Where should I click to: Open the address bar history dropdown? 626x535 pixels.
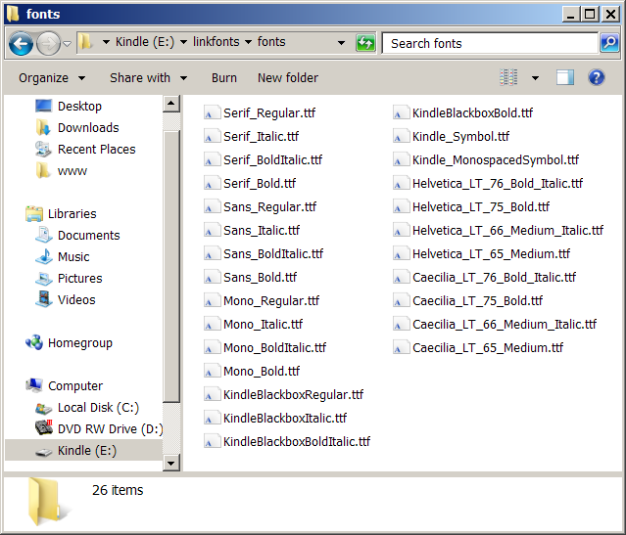click(341, 43)
